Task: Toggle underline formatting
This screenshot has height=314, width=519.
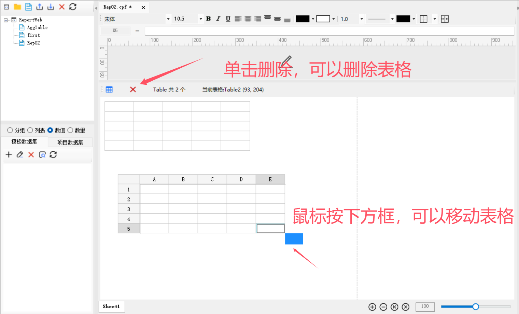Action: (x=228, y=19)
